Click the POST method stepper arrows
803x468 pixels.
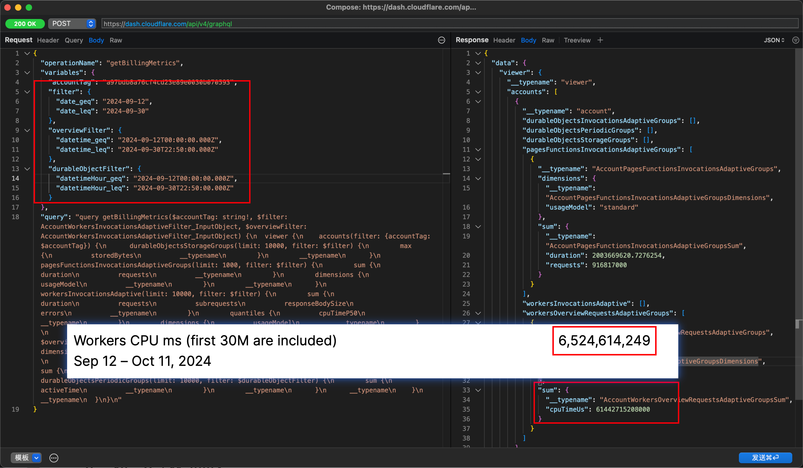click(x=91, y=23)
